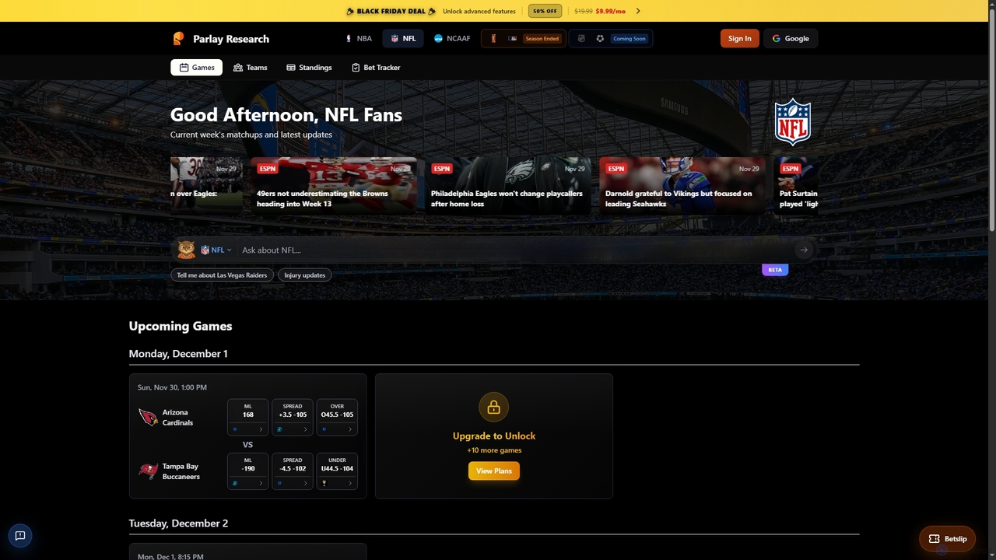Click the 'Injury updates' suggestion chip
Viewport: 996px width, 560px height.
click(304, 275)
